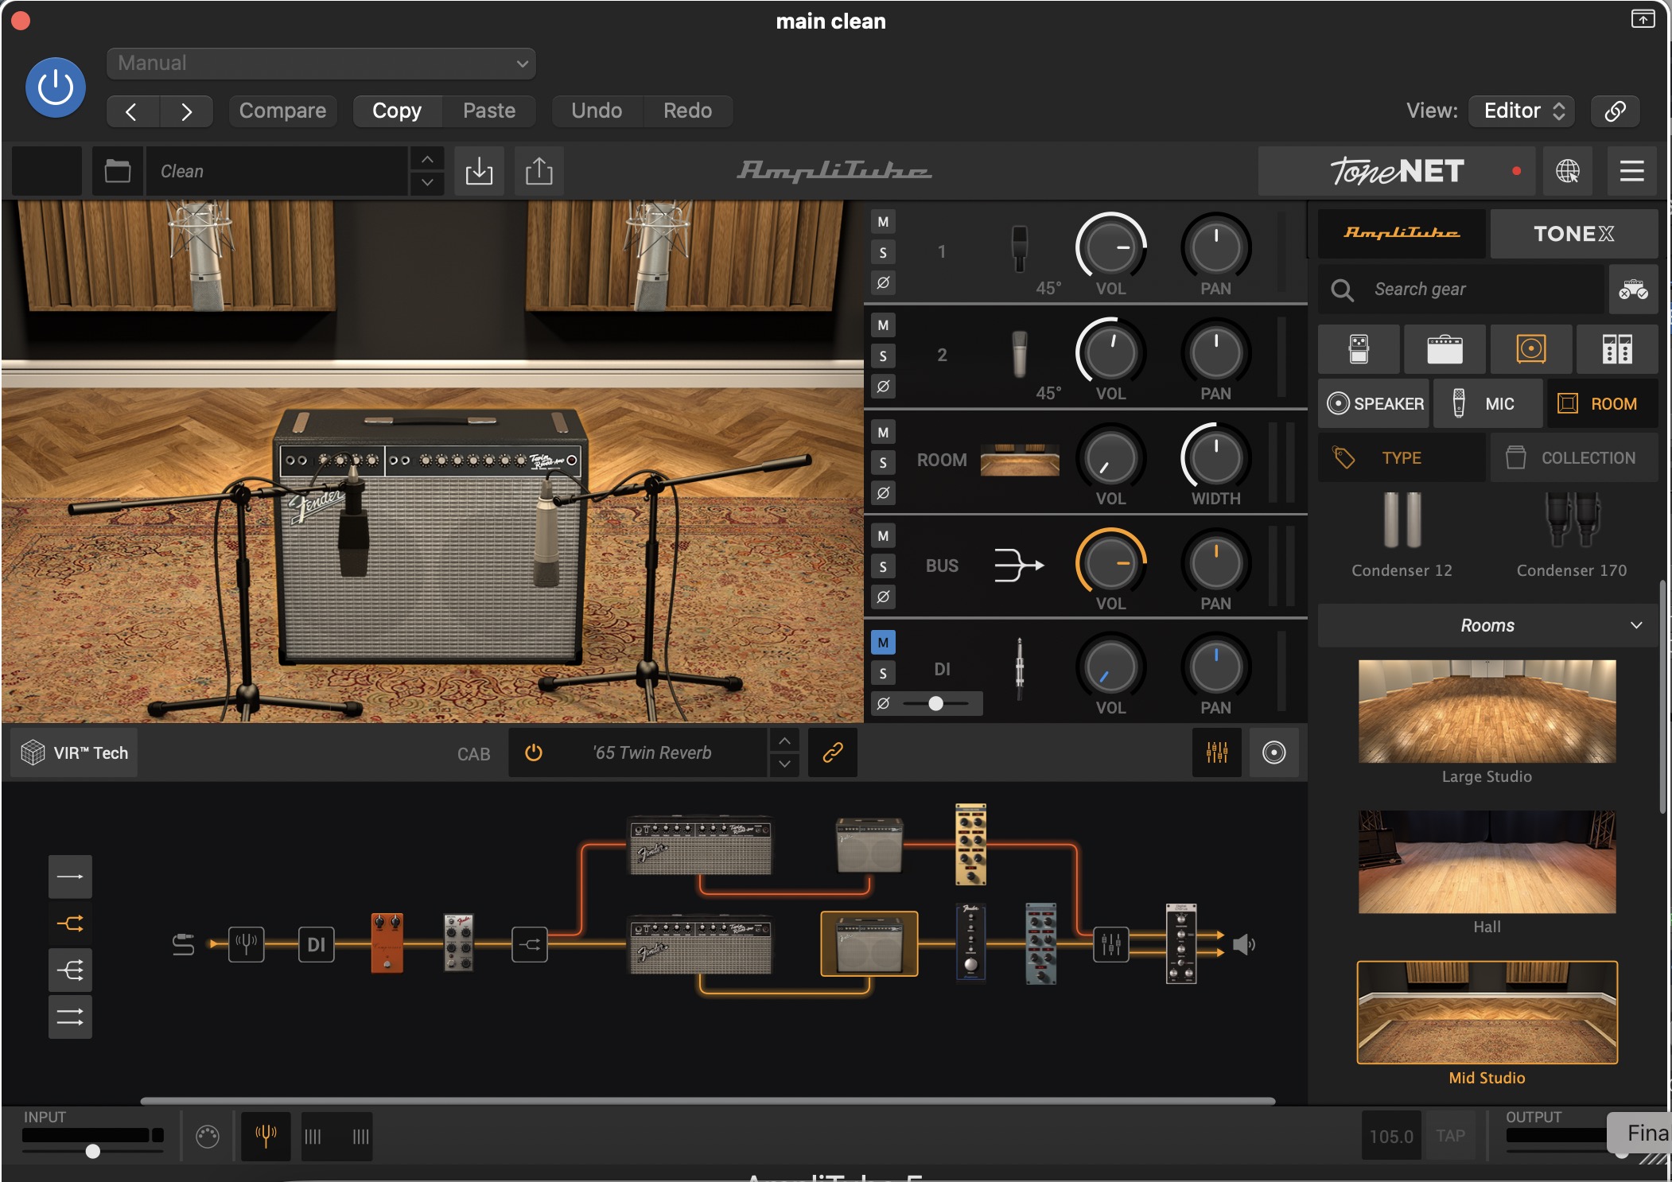
Task: Open the '65 Twin Reverb cab selector
Action: [x=652, y=752]
